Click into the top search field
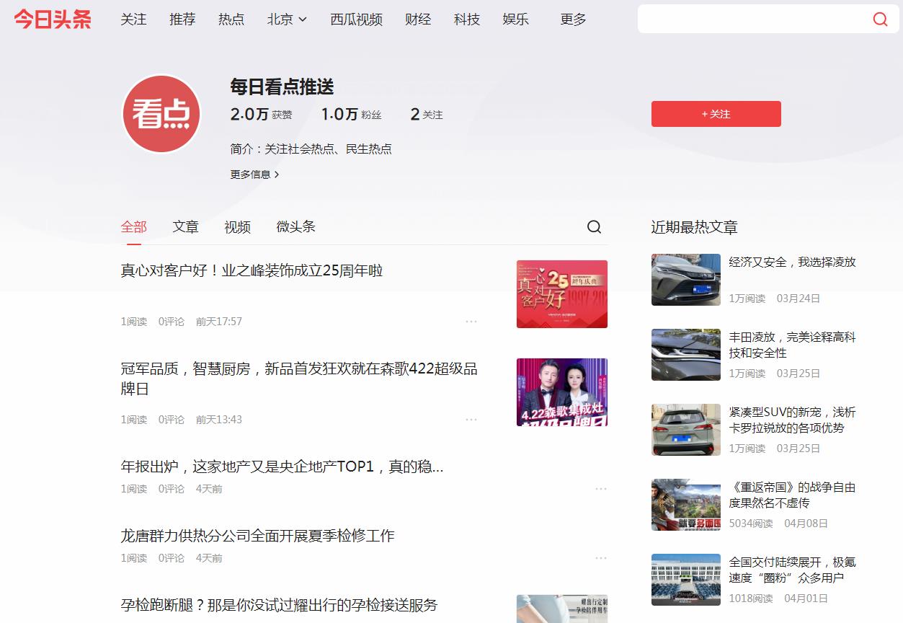 tap(754, 19)
